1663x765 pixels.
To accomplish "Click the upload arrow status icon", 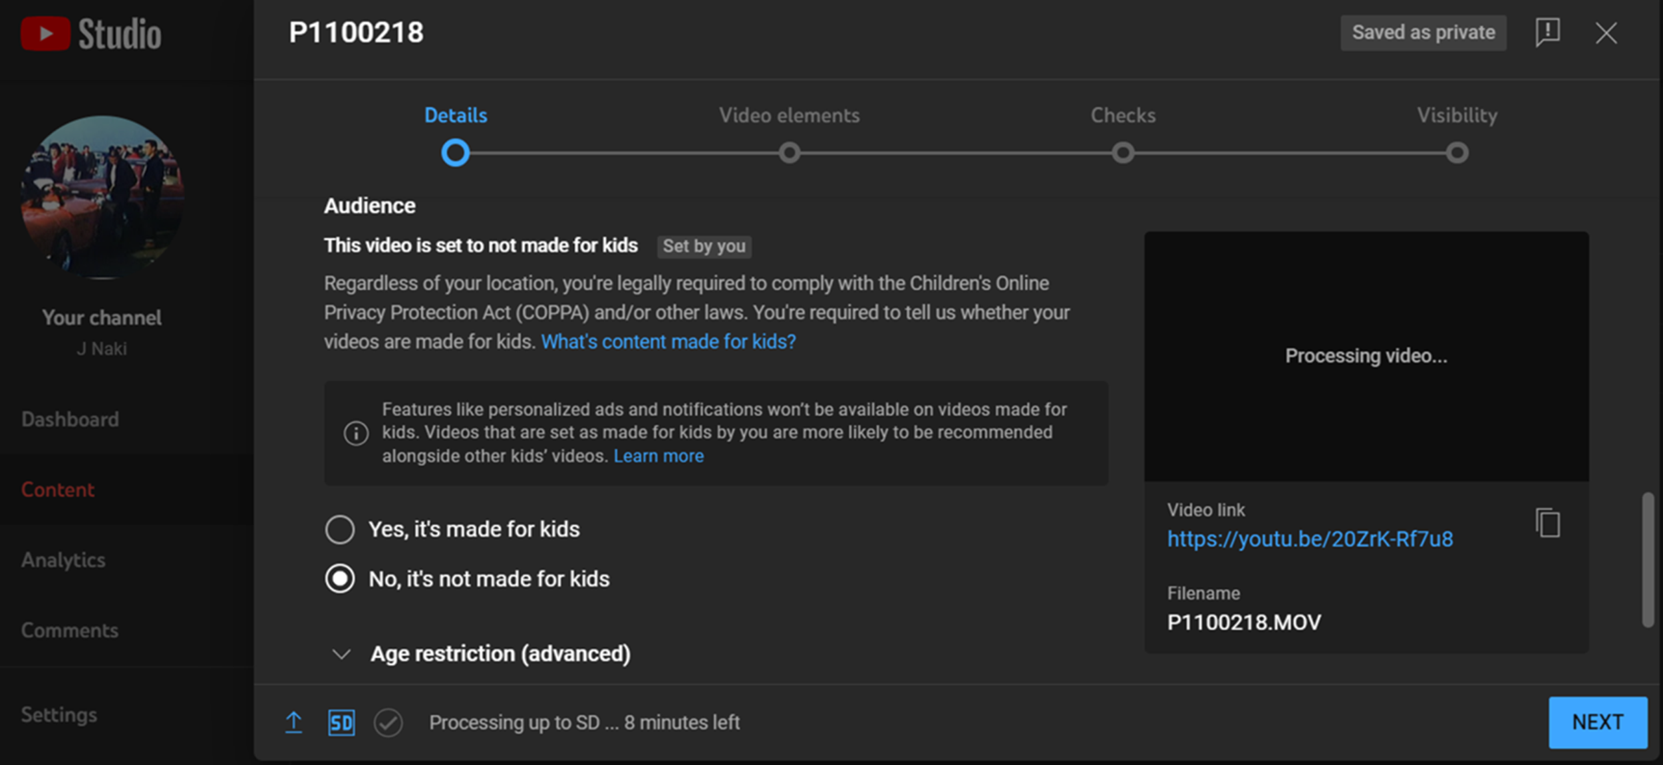I will pyautogui.click(x=293, y=722).
